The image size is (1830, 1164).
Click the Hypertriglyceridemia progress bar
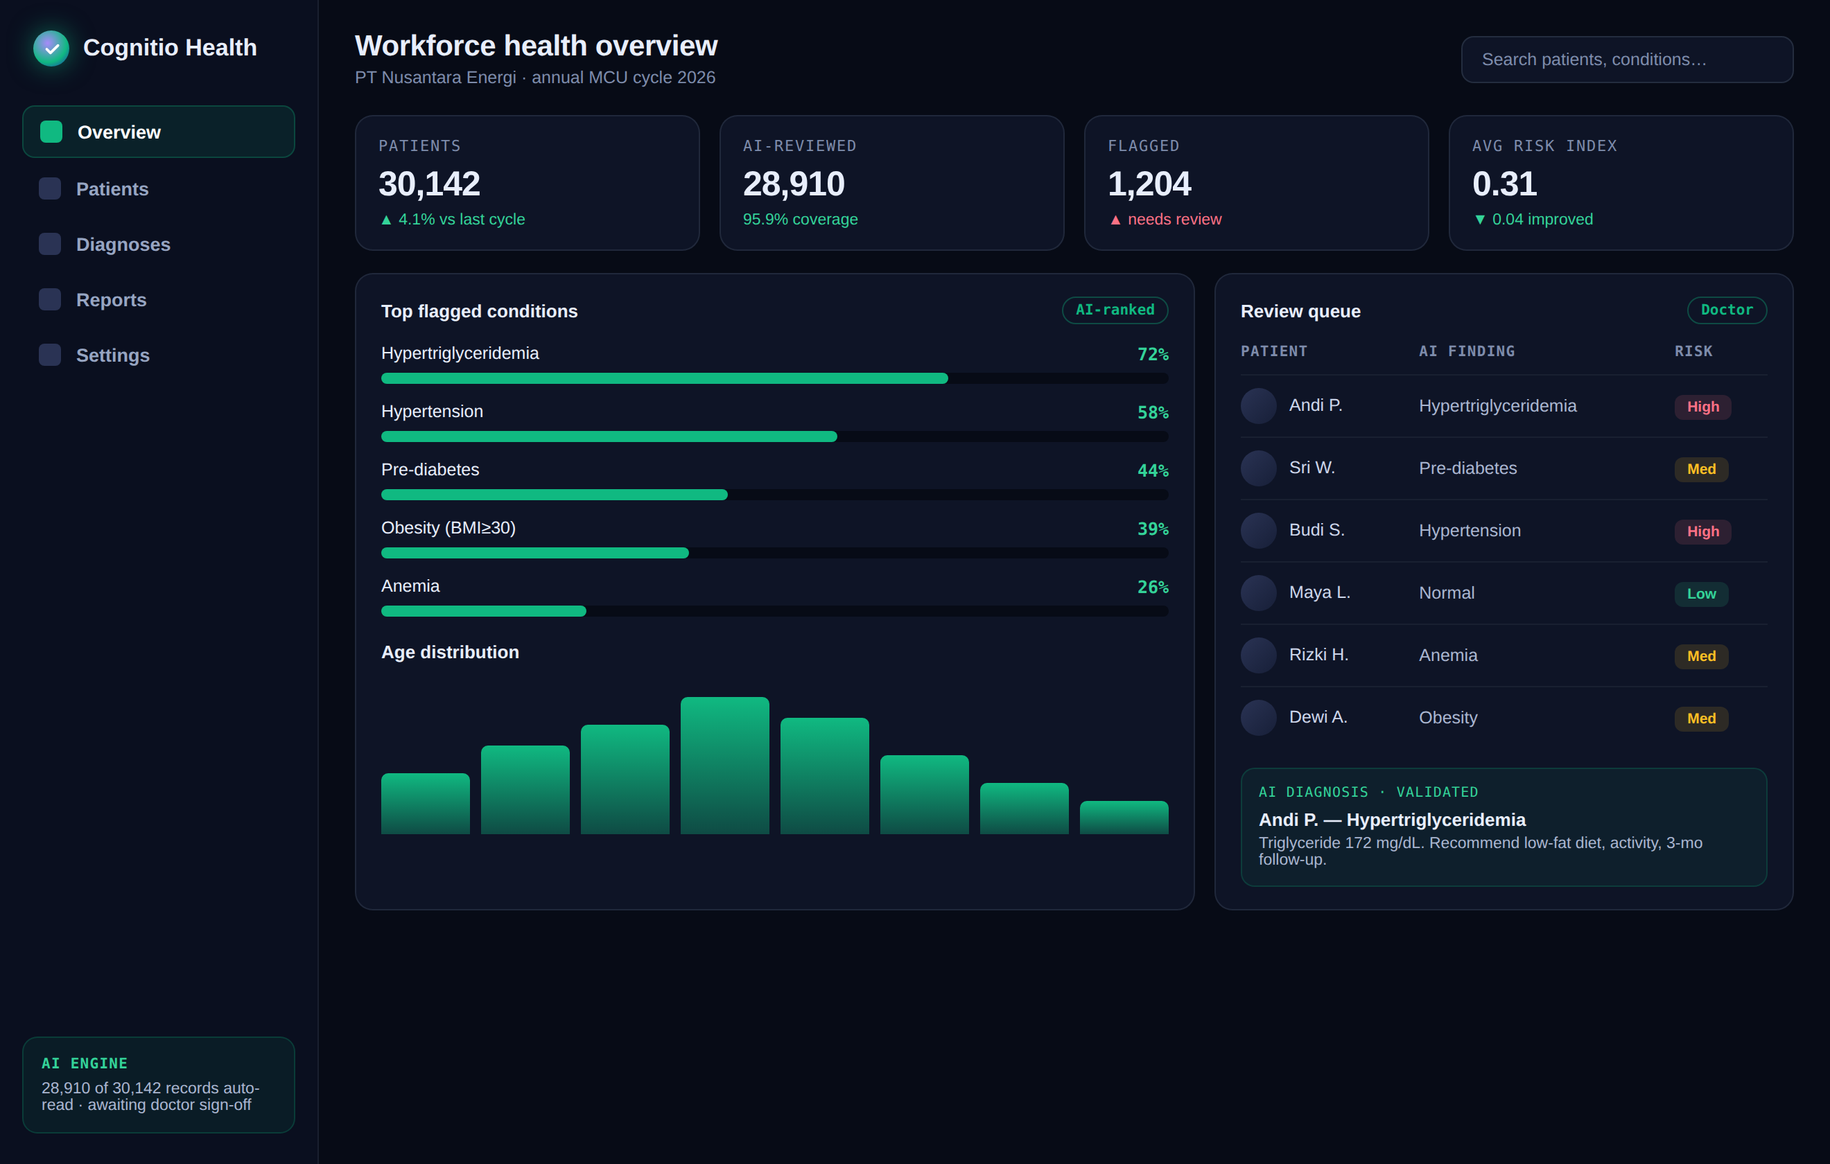[774, 378]
